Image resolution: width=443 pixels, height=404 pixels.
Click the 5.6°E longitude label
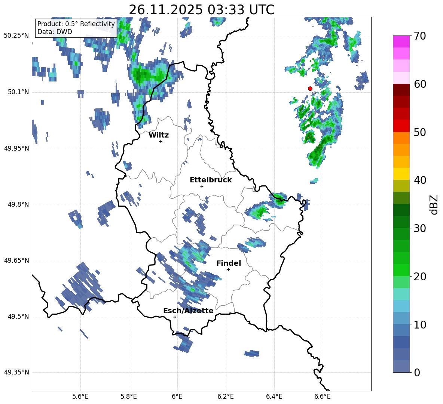pos(80,397)
